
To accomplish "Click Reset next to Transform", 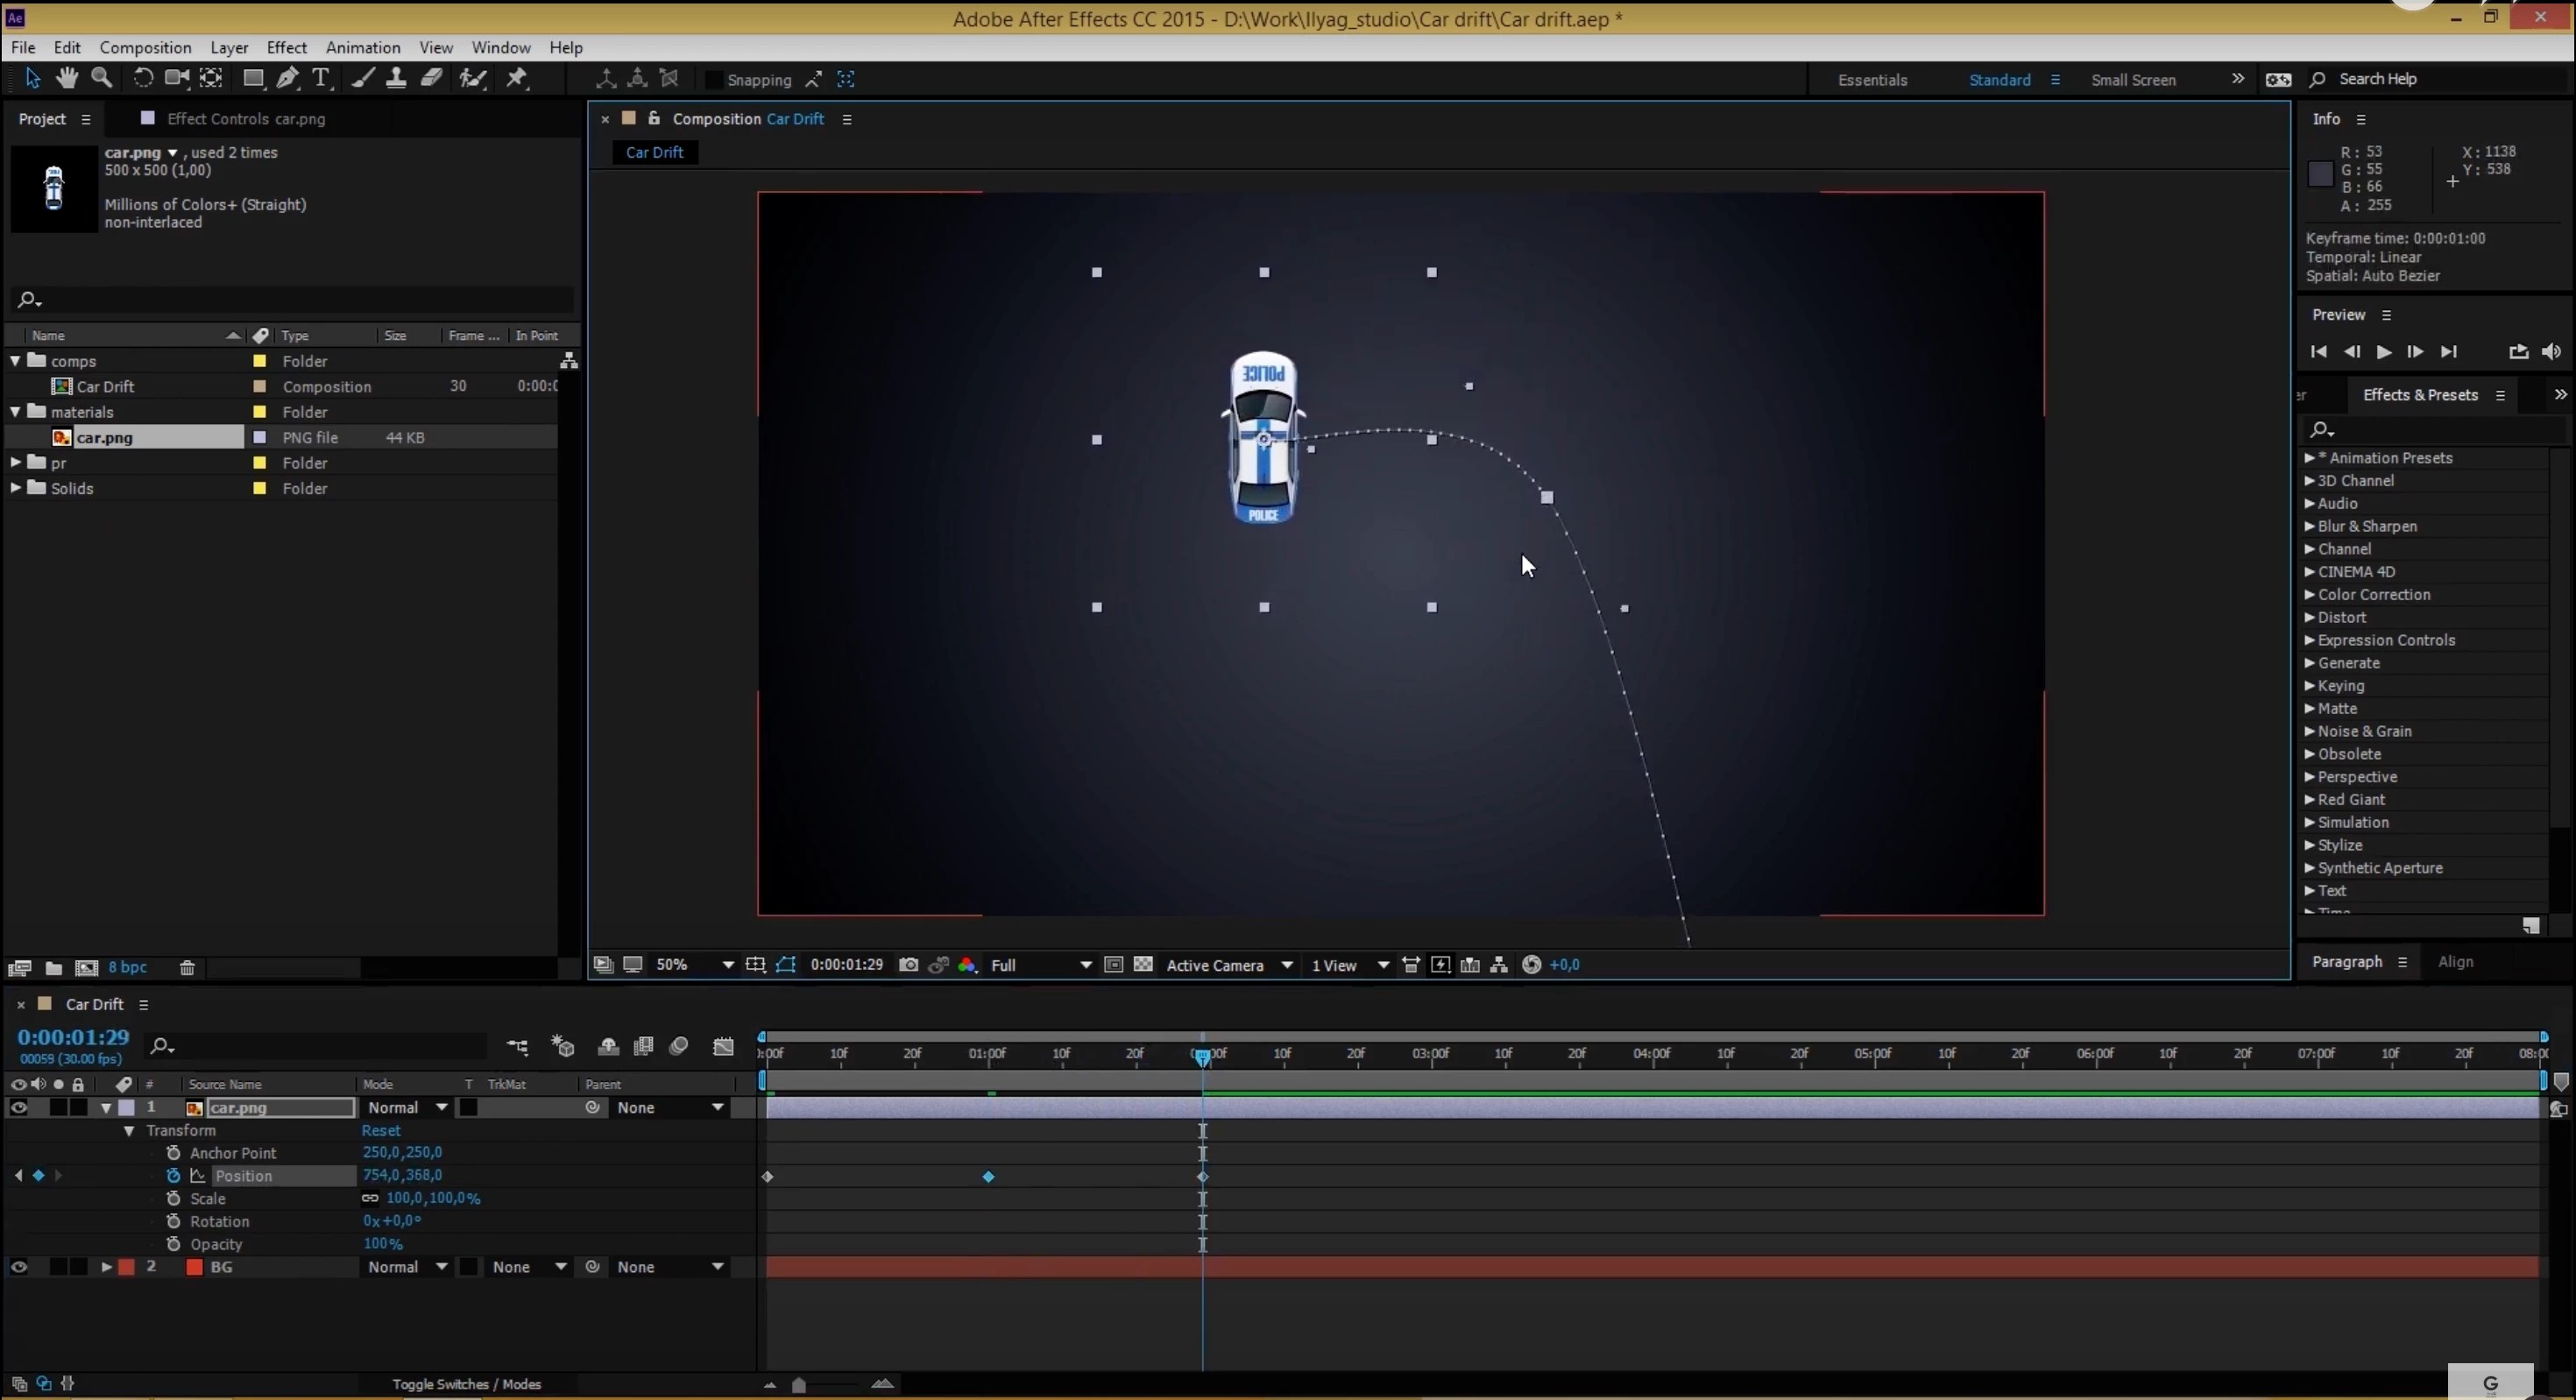I will tap(380, 1131).
